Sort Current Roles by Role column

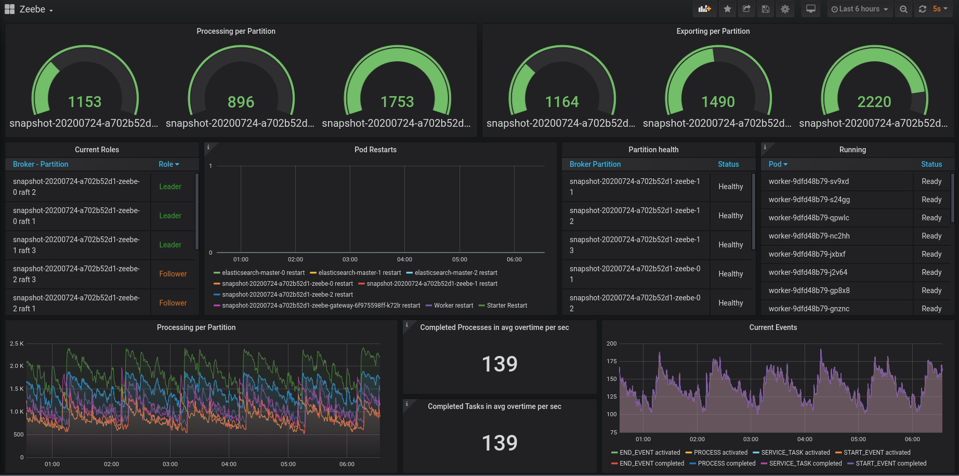169,164
